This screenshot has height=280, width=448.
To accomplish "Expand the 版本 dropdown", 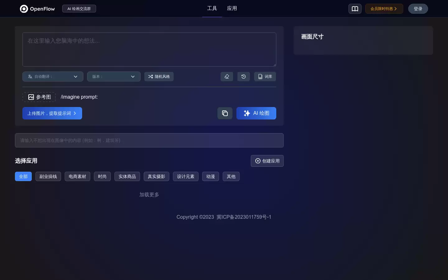I will [114, 77].
